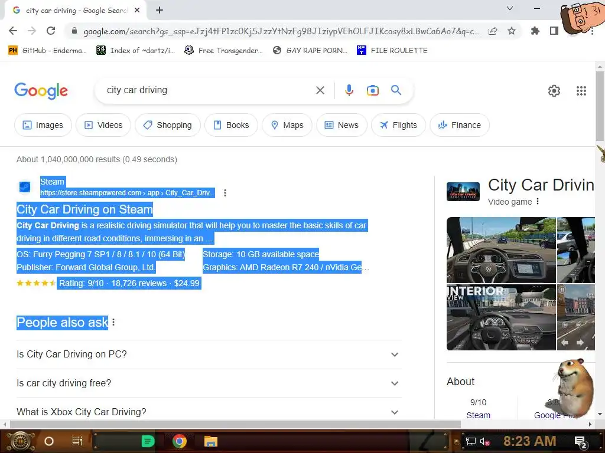Open Google quick settings gear
Screen dimensions: 605x453
[x=554, y=91]
